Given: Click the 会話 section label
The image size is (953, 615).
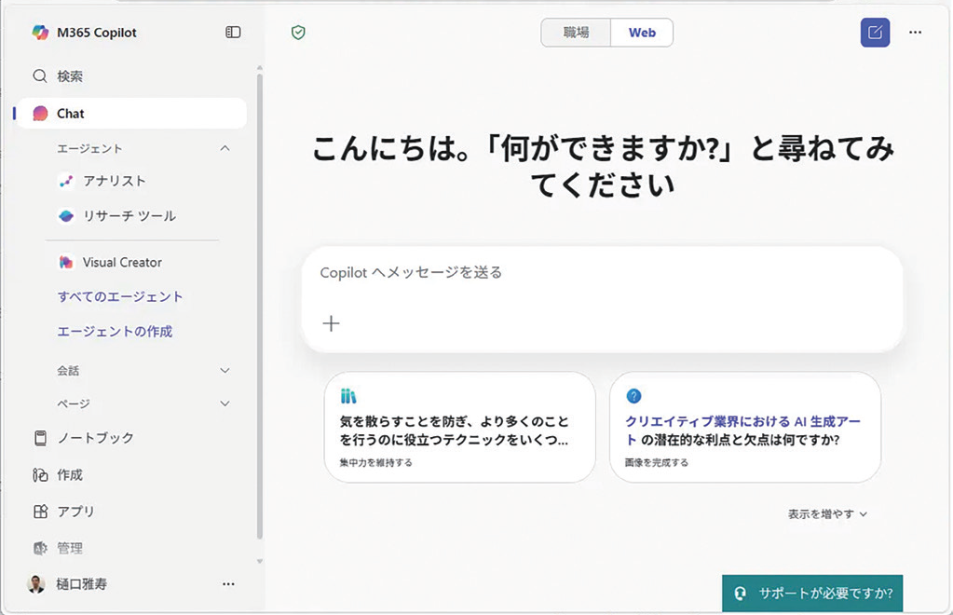Looking at the screenshot, I should [68, 371].
